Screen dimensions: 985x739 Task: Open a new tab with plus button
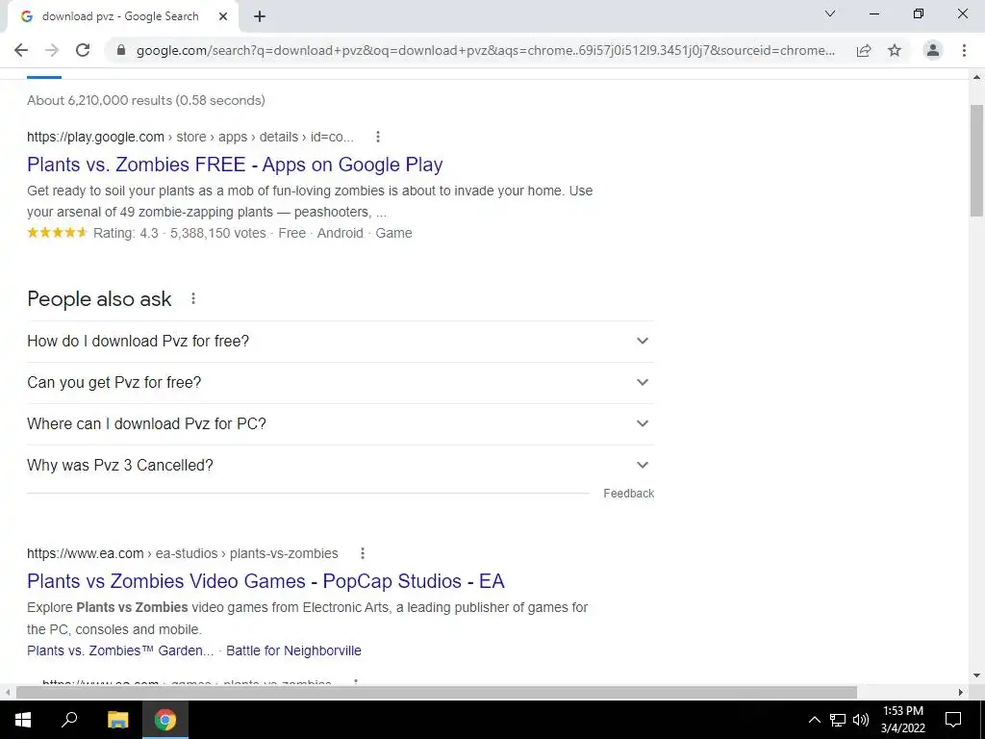[260, 17]
